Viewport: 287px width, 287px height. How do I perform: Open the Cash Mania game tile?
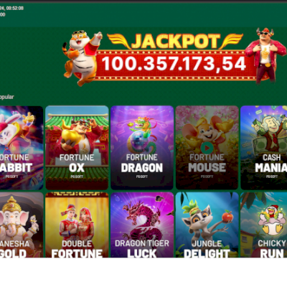coord(263,148)
